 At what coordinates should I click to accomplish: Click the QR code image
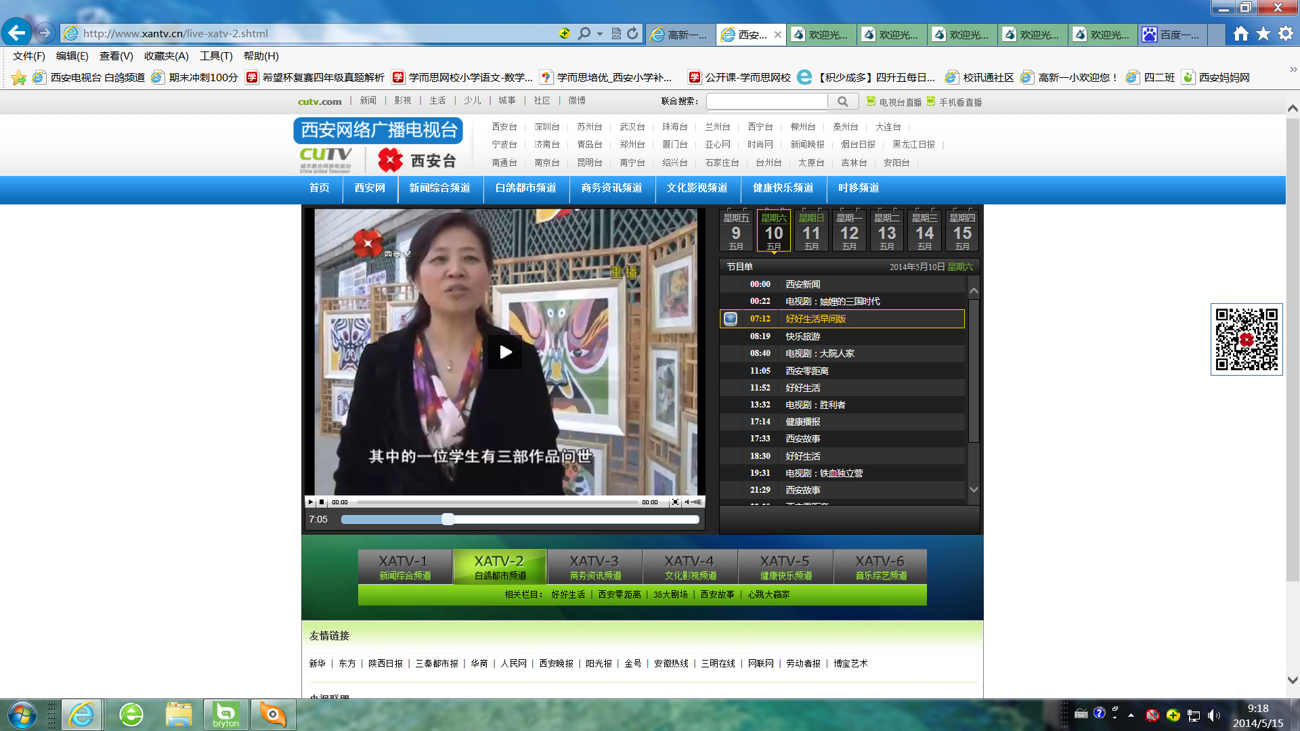point(1247,339)
